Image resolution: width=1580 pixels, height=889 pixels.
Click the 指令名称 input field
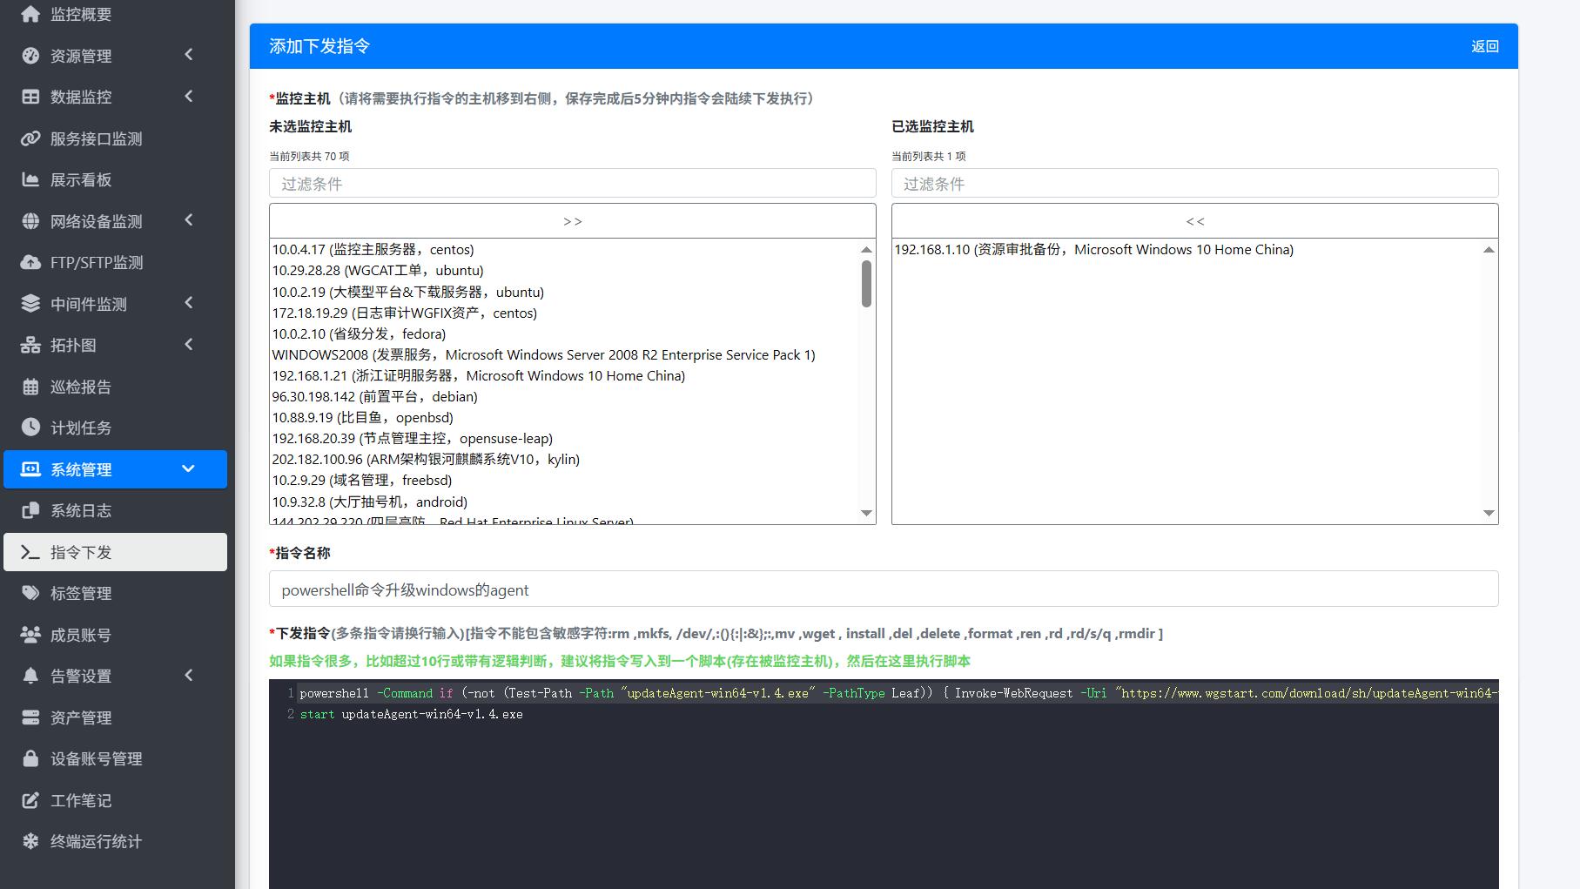pos(883,589)
